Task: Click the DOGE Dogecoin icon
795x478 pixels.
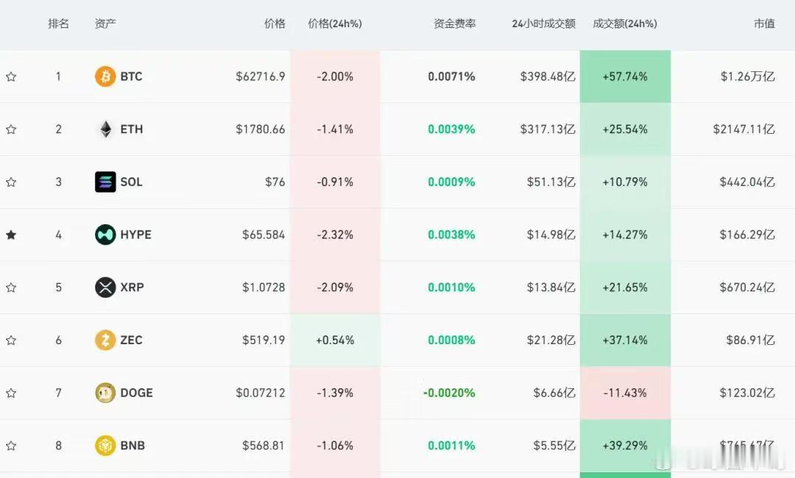Action: point(105,393)
